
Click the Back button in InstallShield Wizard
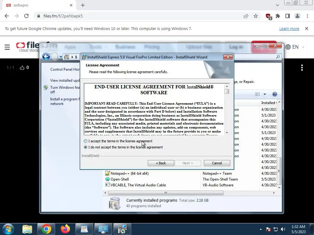(161, 163)
